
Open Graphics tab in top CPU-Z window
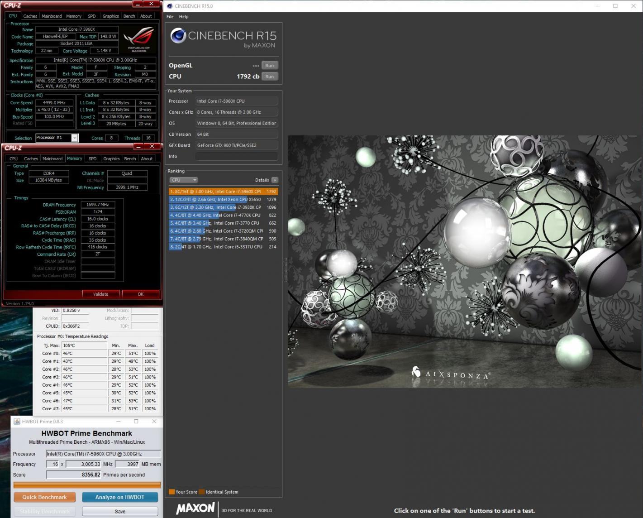click(111, 16)
